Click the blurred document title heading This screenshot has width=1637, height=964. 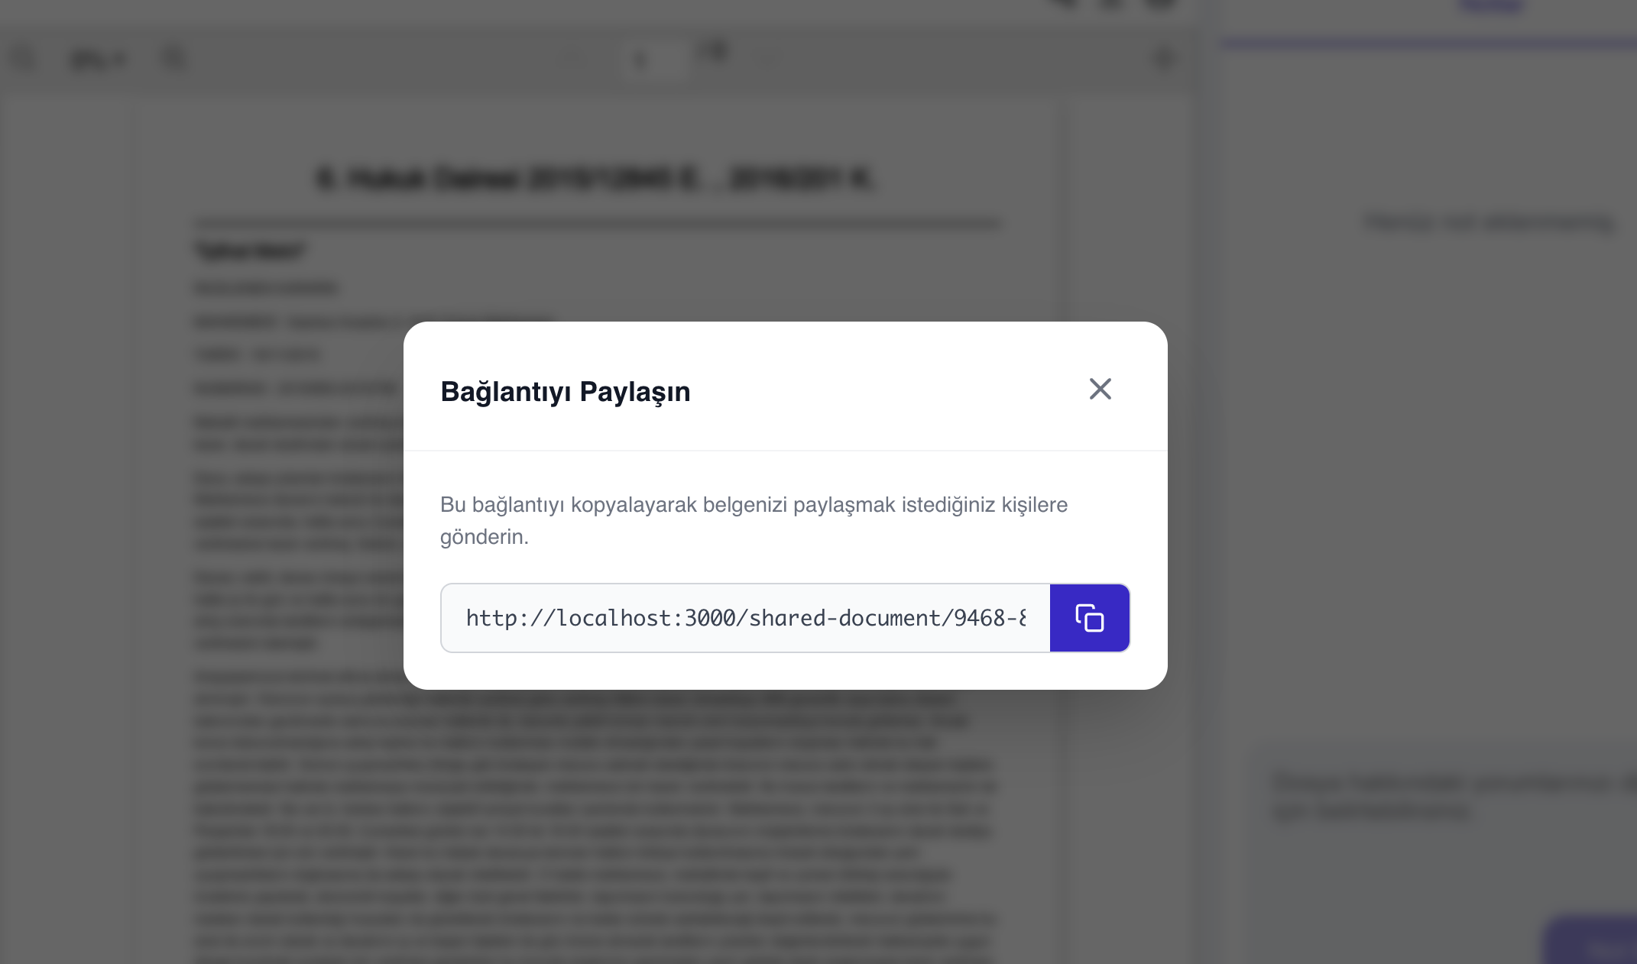point(595,179)
